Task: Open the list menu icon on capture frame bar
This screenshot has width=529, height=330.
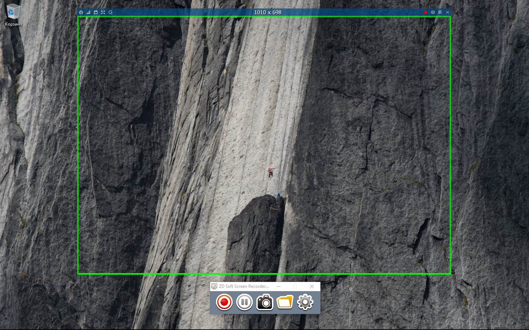Action: pyautogui.click(x=440, y=12)
